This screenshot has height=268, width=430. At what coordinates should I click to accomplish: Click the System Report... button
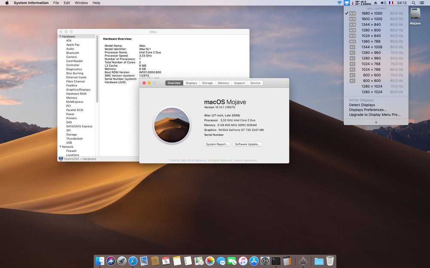coord(217,144)
